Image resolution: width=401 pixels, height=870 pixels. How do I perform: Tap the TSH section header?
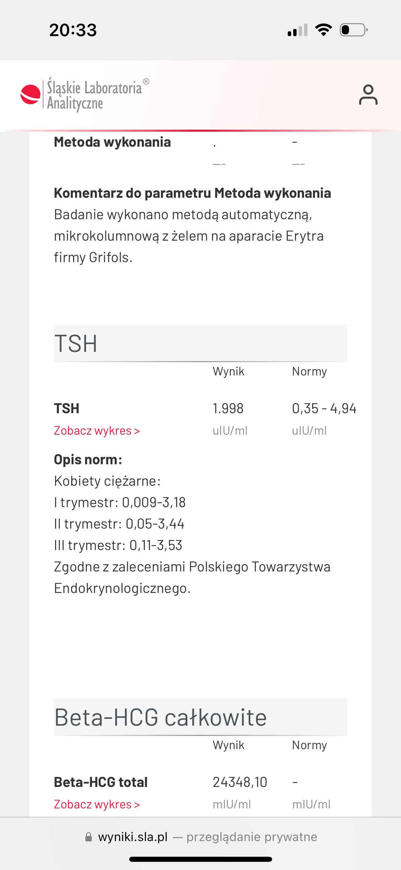click(200, 343)
